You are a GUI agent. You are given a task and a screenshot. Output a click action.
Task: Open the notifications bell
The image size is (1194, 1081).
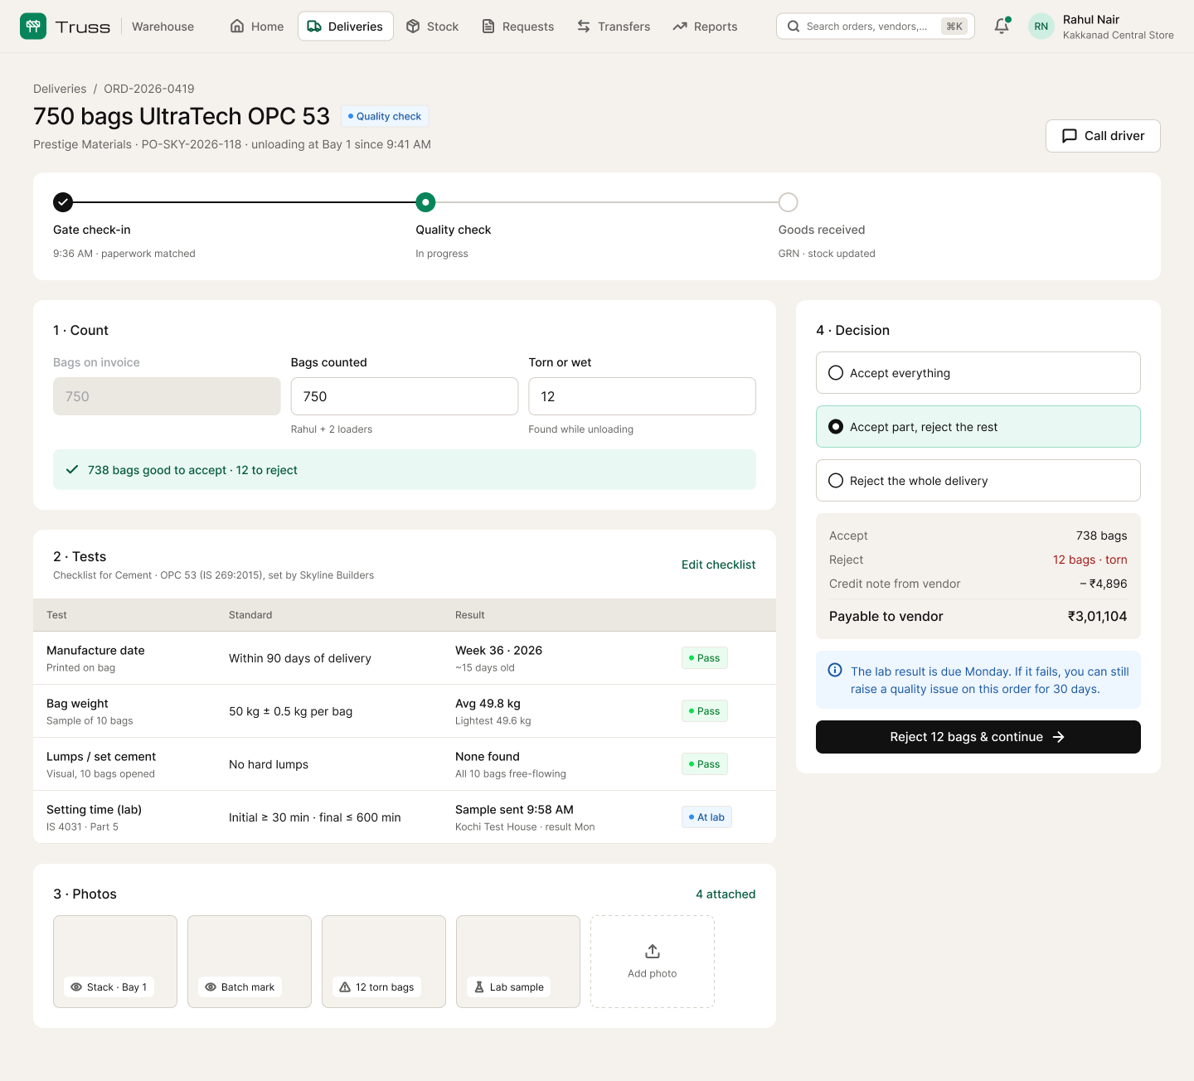1002,27
